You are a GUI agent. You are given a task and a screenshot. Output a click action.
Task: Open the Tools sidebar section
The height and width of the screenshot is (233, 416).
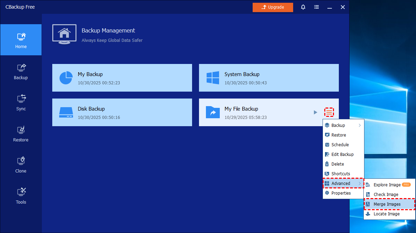click(21, 196)
